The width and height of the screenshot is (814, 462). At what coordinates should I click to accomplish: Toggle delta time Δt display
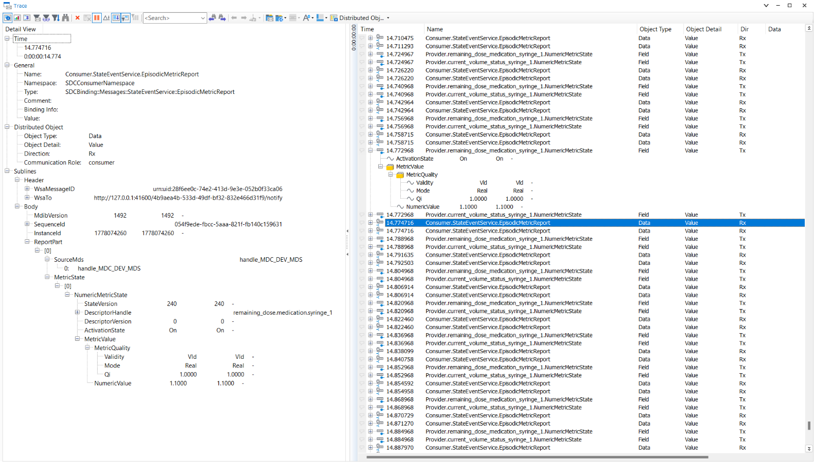pyautogui.click(x=106, y=18)
